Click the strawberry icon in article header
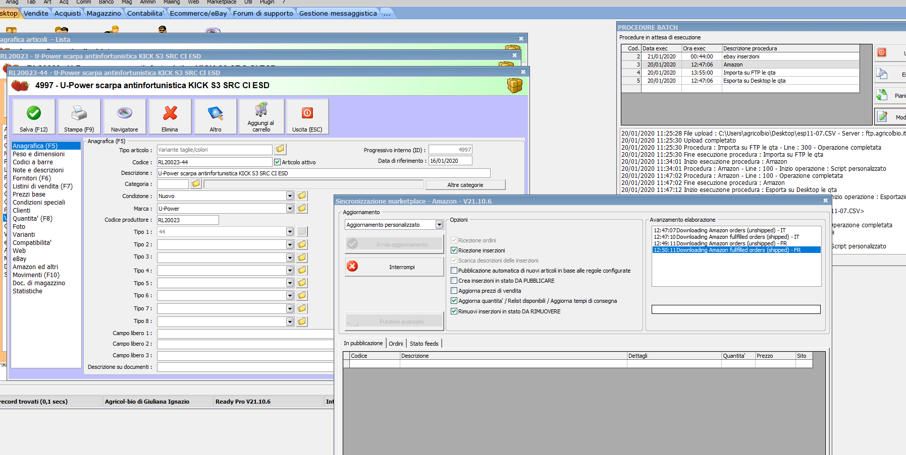The height and width of the screenshot is (455, 906). [x=20, y=85]
